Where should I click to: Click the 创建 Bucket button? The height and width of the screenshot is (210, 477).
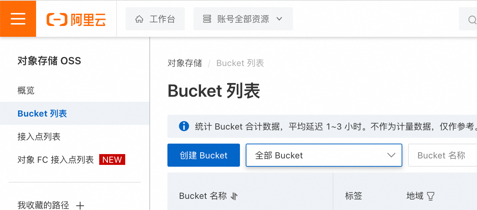coord(204,155)
